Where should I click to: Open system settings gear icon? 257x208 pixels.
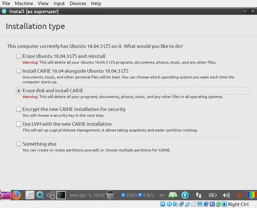50,195
